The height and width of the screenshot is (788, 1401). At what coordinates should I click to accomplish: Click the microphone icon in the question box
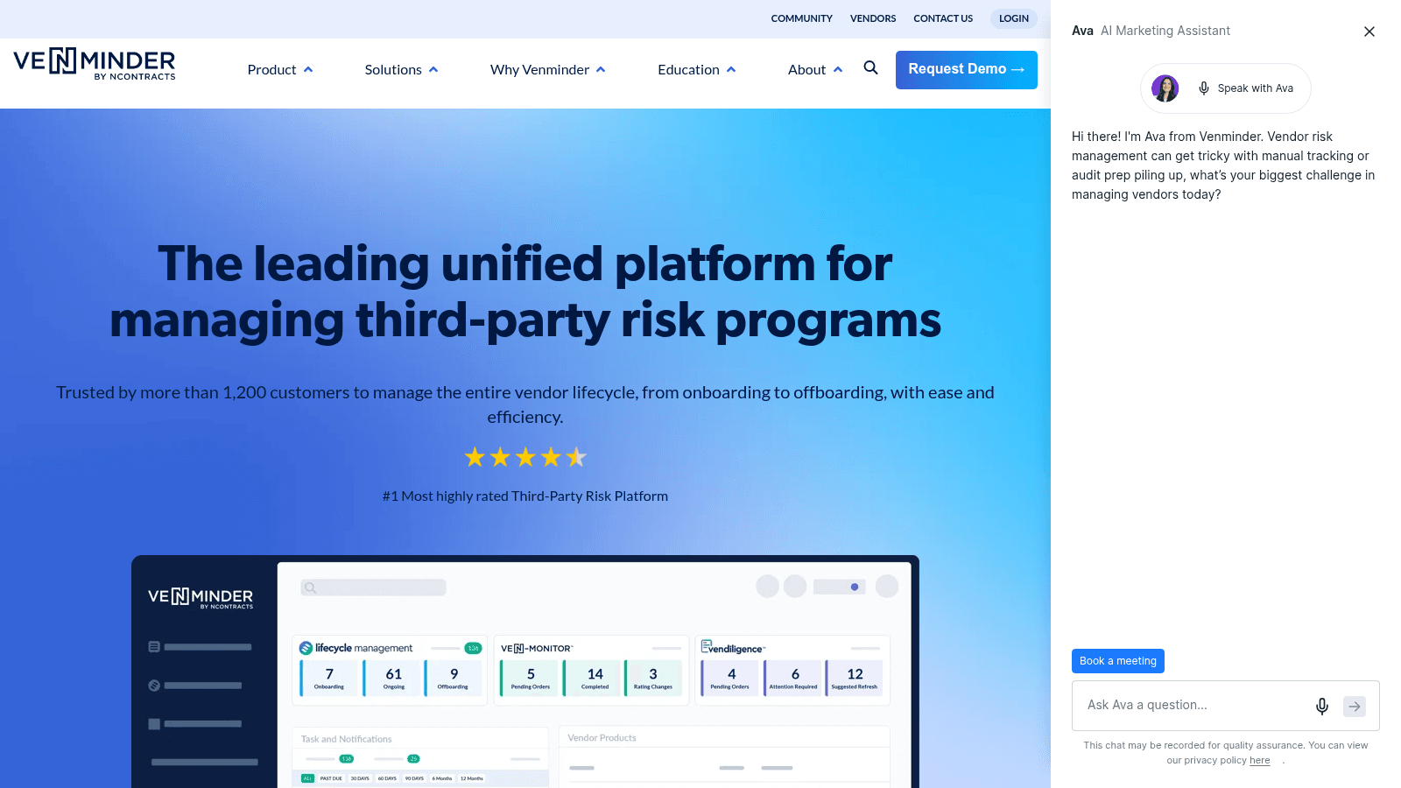tap(1322, 706)
